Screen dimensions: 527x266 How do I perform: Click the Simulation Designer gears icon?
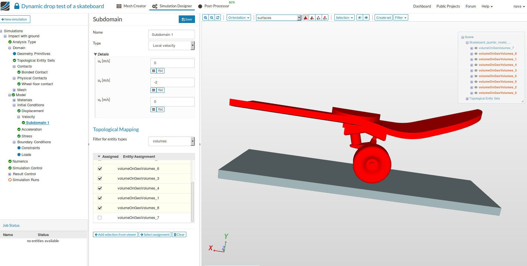155,6
